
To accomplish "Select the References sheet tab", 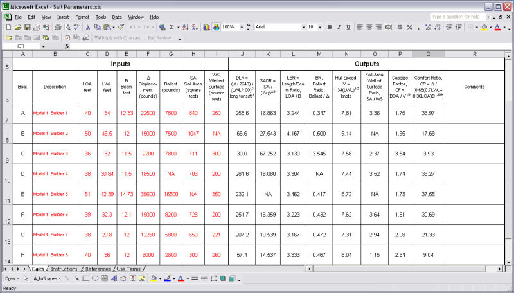I will tap(98, 269).
